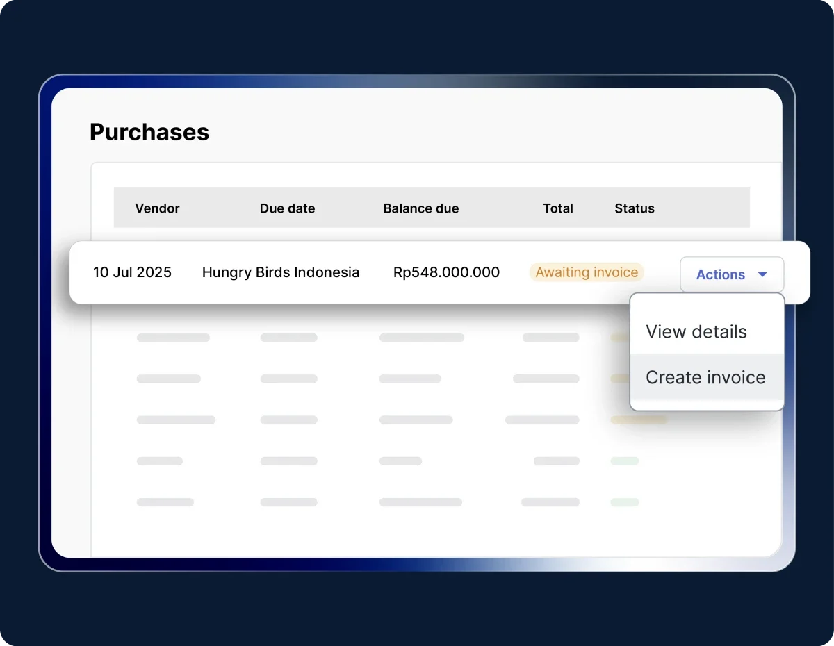Viewport: 834px width, 646px height.
Task: Sort by the Vendor column header
Action: click(157, 208)
